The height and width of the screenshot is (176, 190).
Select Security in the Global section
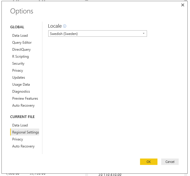pyautogui.click(x=18, y=64)
